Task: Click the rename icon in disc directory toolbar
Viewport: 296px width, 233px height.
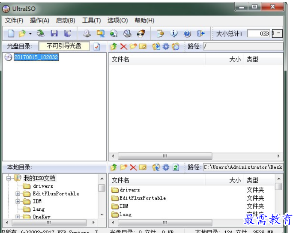Action: 143,46
